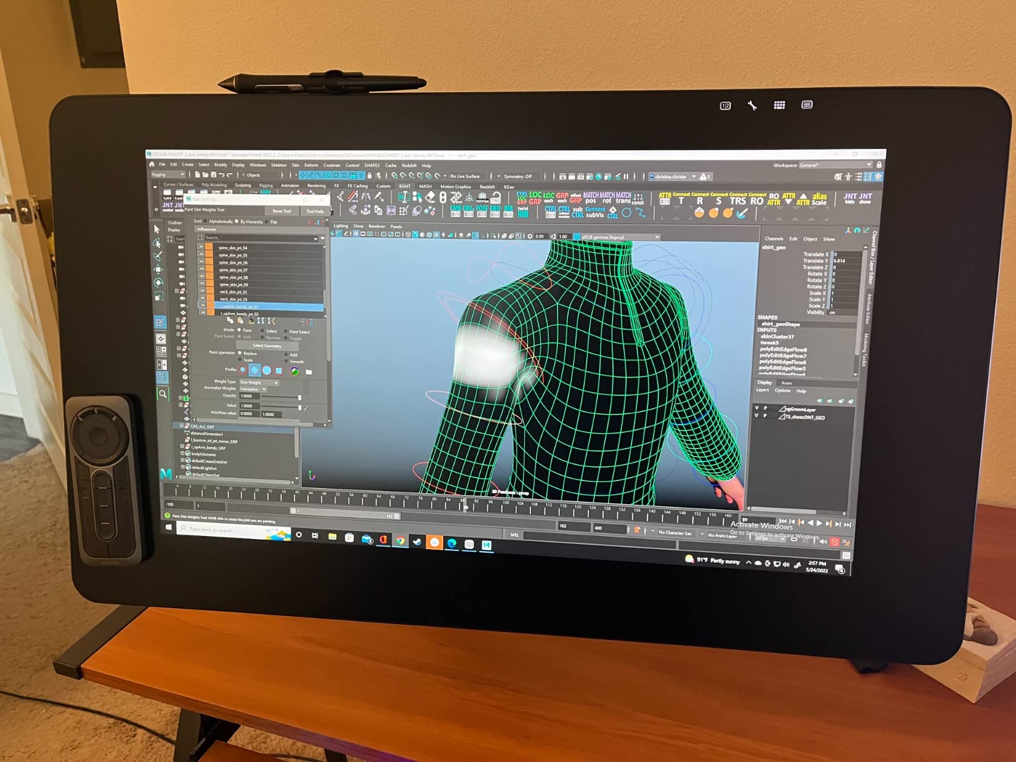Image resolution: width=1016 pixels, height=762 pixels.
Task: Select the arrow Select tool in toolbox
Action: 157,230
